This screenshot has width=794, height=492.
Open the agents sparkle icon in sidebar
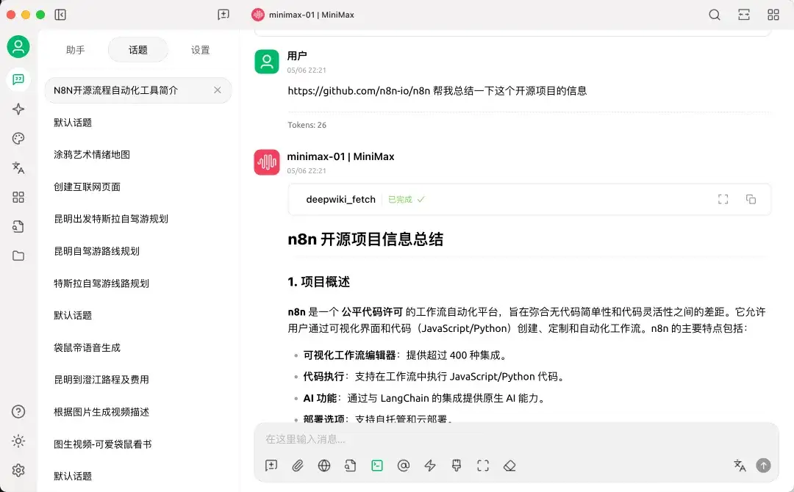click(x=18, y=109)
